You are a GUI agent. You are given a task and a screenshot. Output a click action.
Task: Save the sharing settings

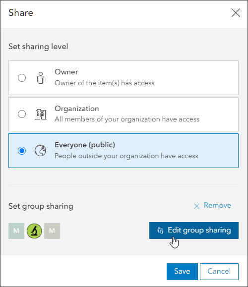coord(182,272)
